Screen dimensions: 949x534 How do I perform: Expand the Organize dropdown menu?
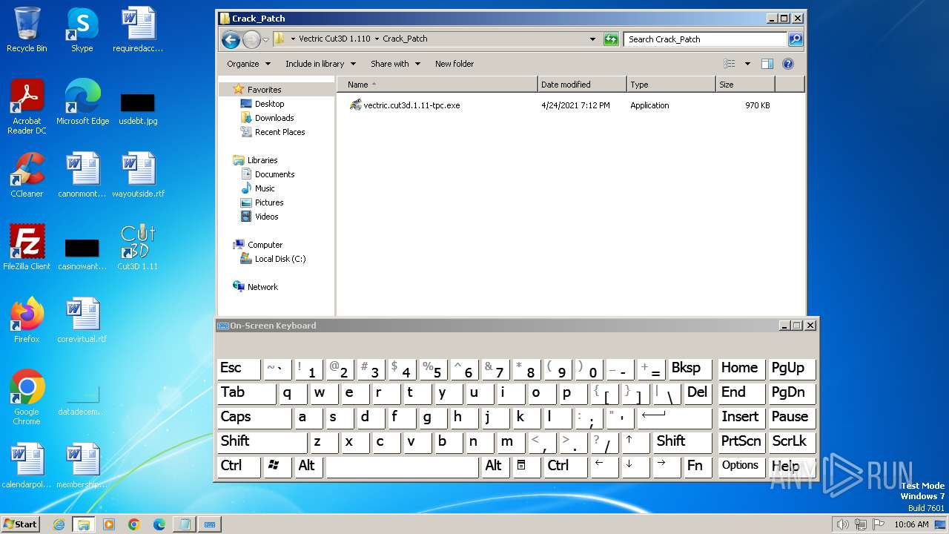click(248, 64)
